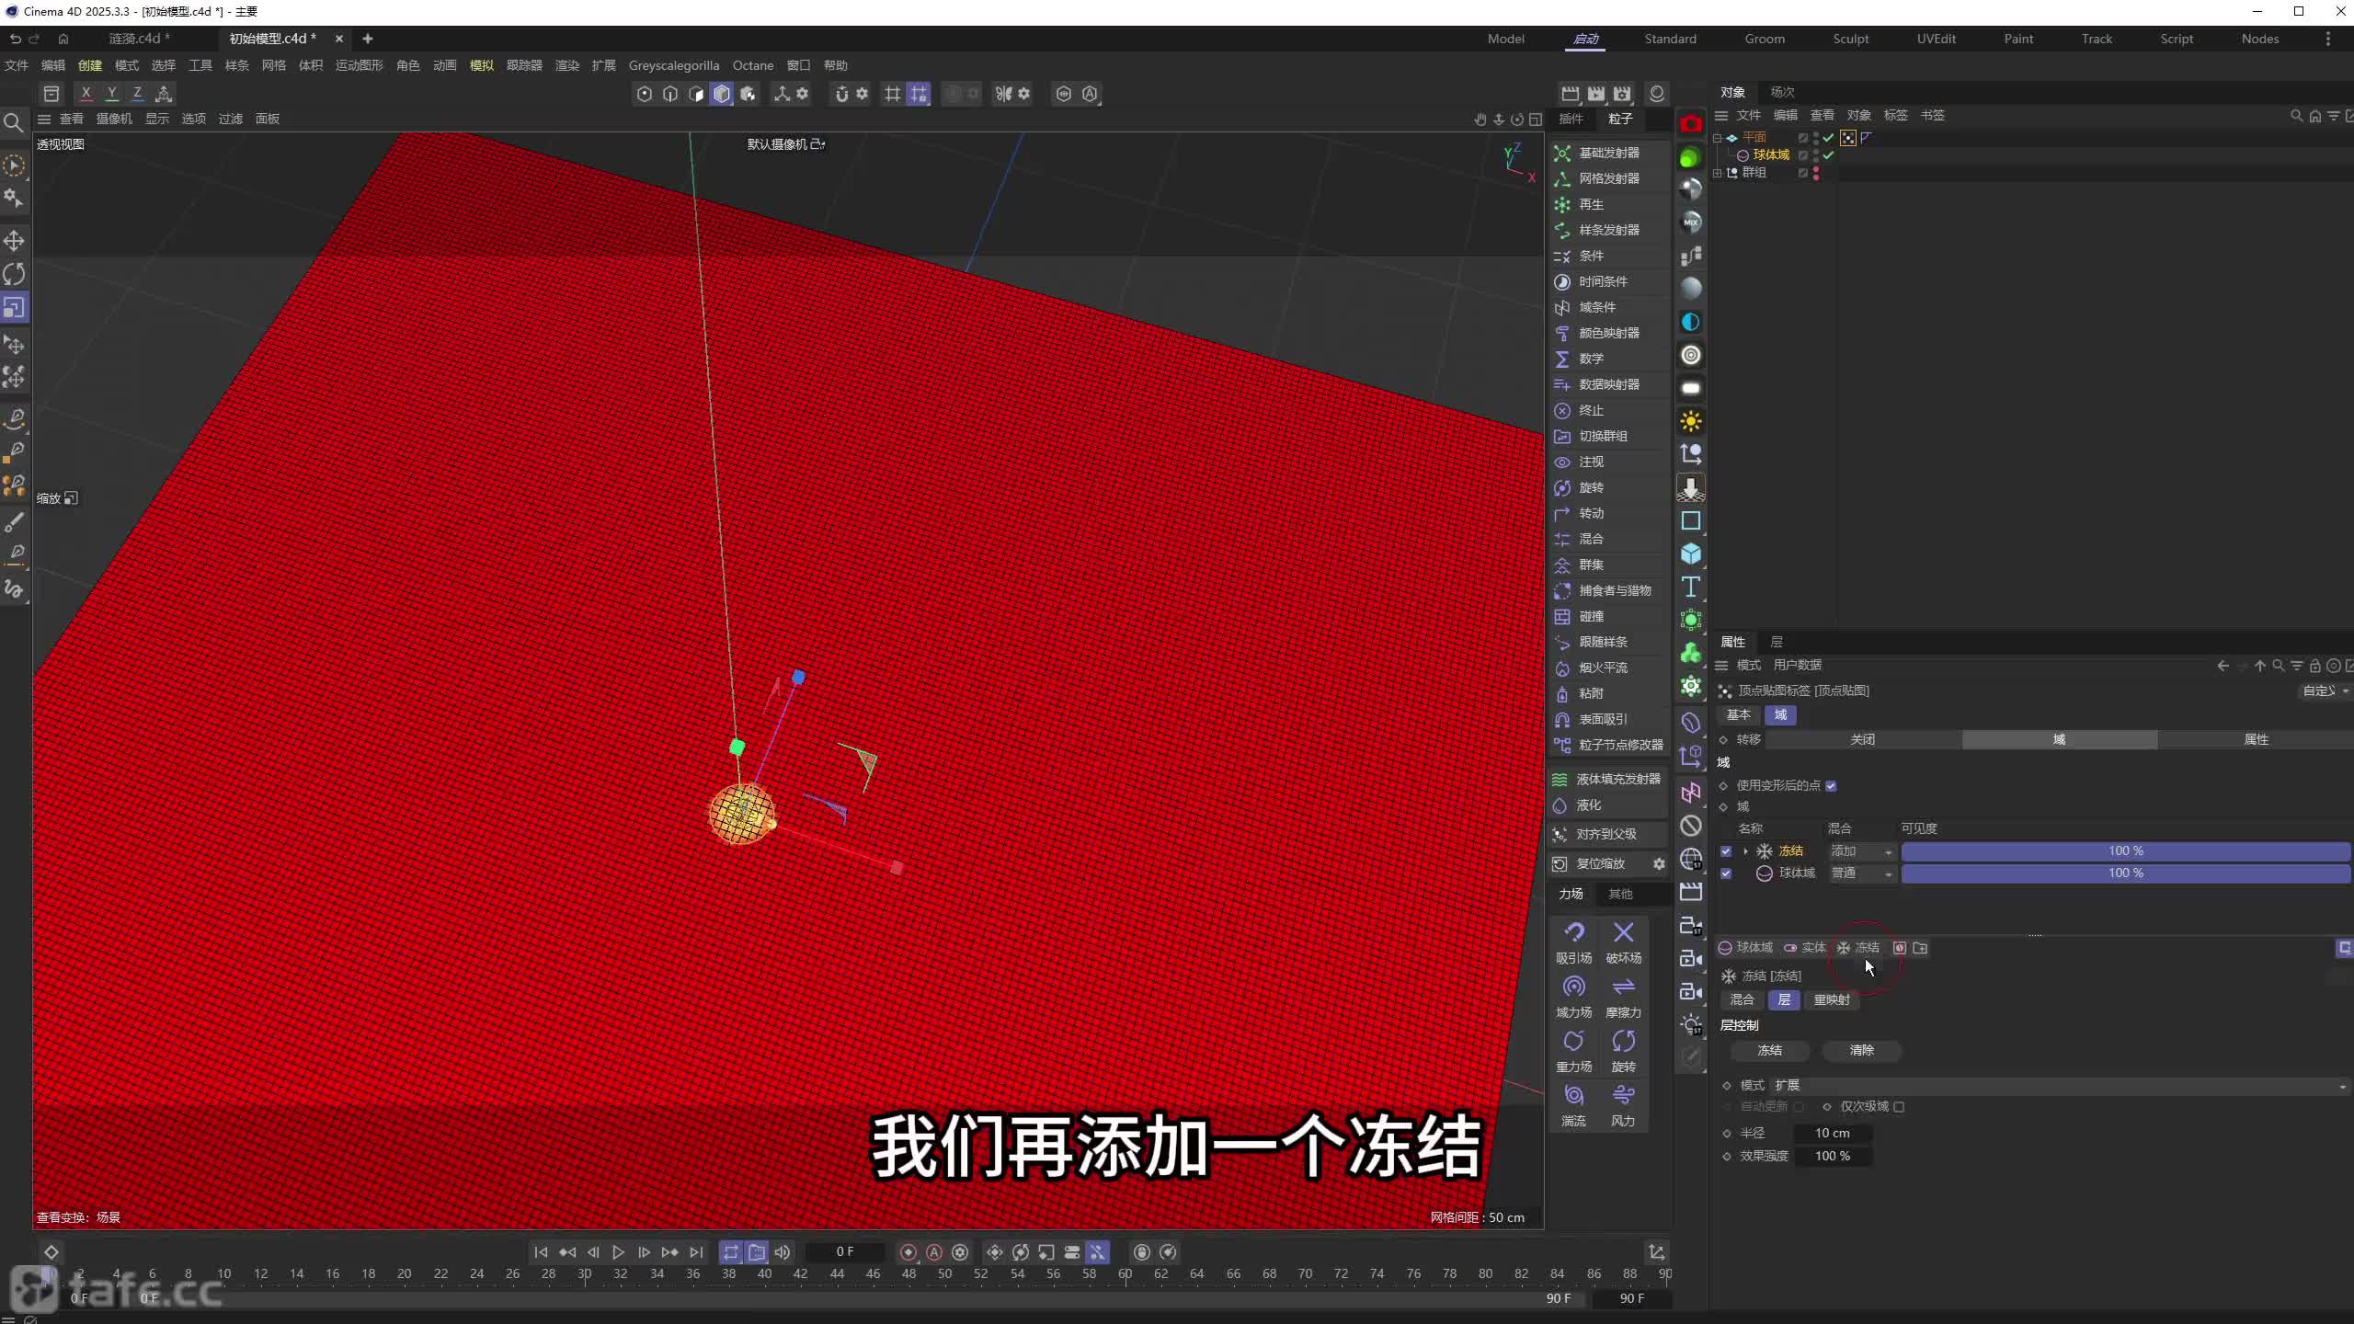Enable the 仅次级域 checkbox

[1899, 1107]
